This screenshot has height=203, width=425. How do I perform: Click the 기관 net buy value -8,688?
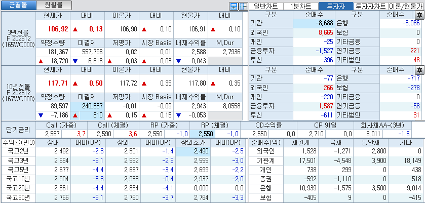[324, 24]
